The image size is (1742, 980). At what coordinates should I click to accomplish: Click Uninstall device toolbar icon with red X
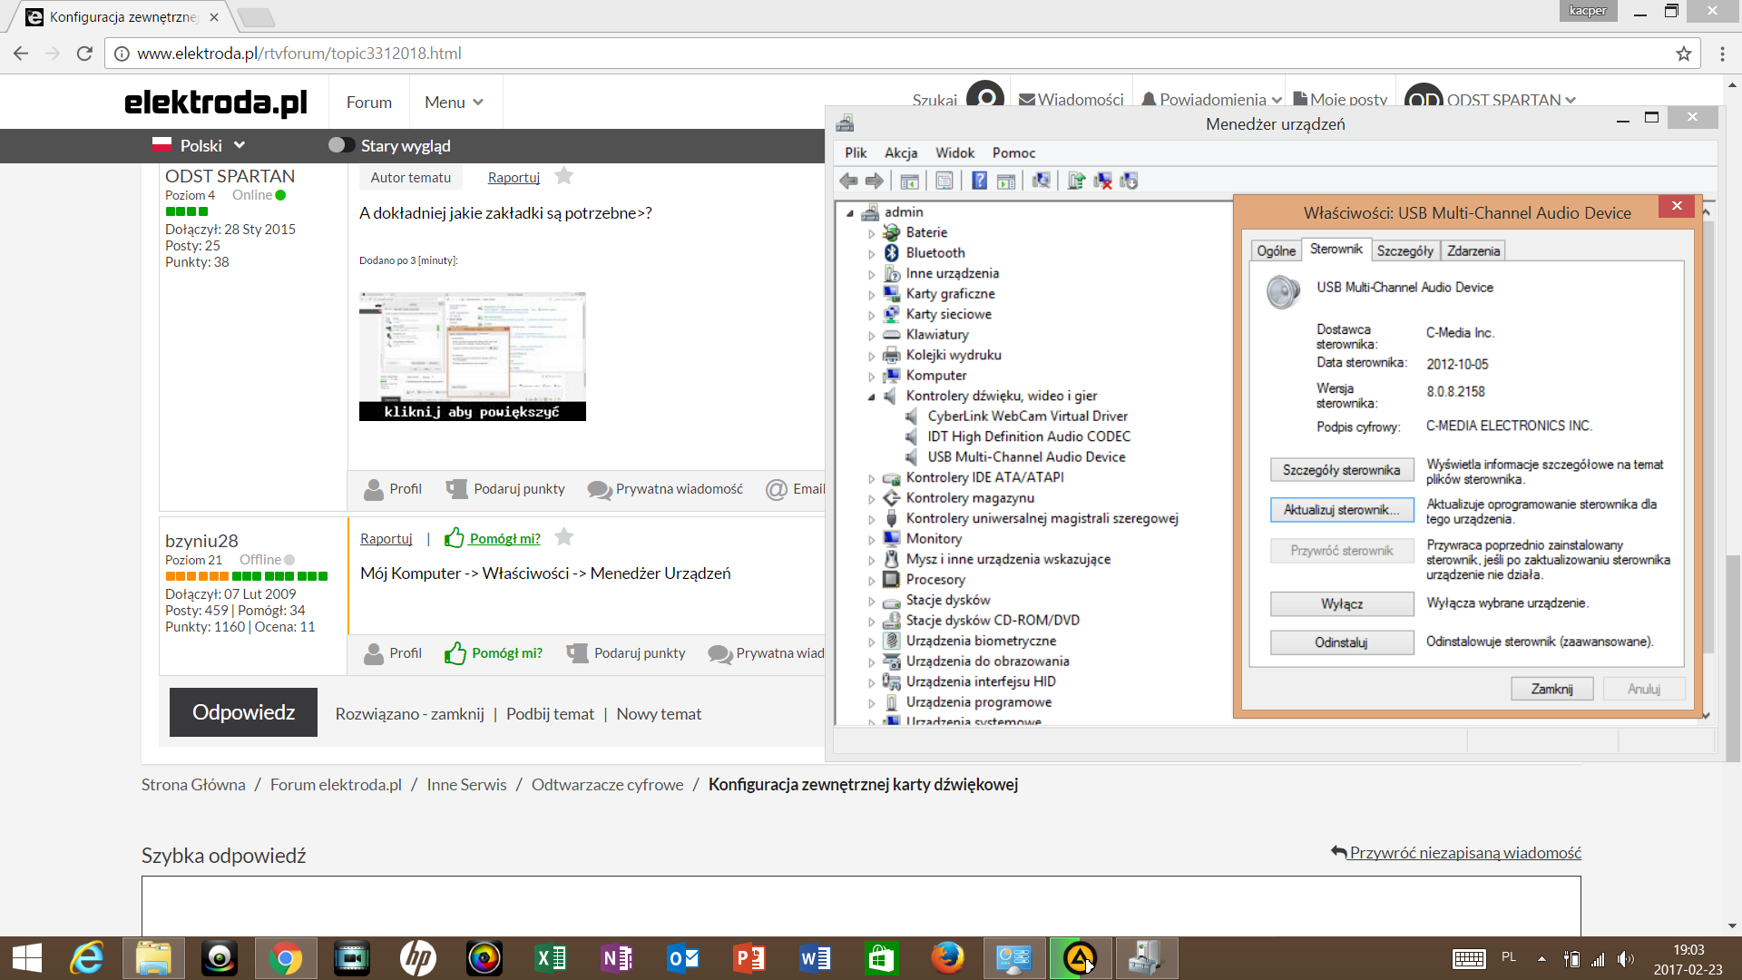coord(1102,181)
